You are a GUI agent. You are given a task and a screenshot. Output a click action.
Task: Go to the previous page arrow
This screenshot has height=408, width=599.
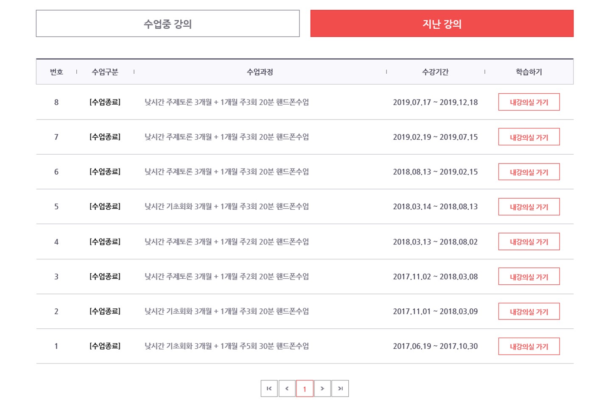tap(287, 389)
